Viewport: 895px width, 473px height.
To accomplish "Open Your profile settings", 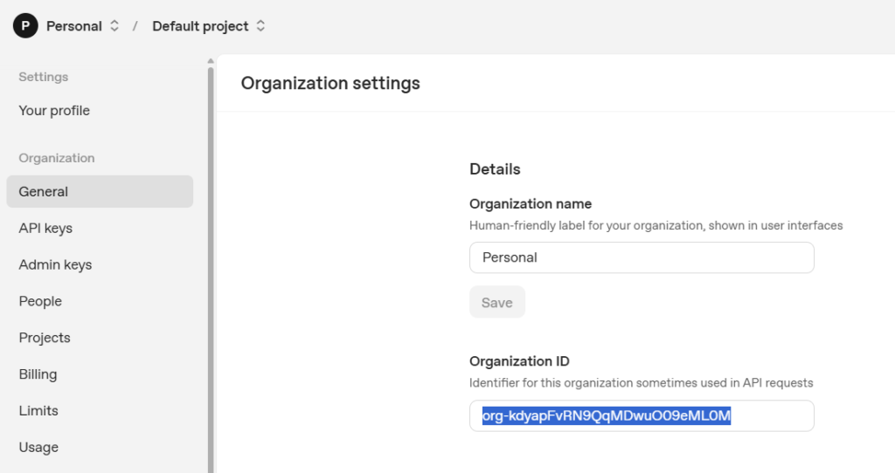I will 54,111.
